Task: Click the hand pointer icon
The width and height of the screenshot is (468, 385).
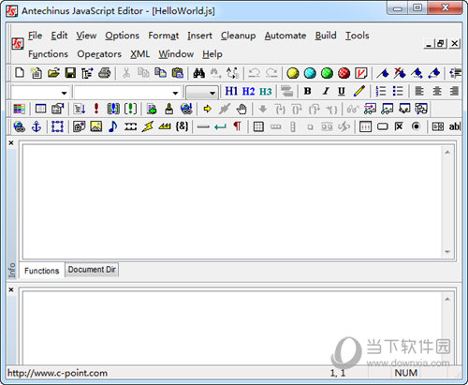Action: (241, 109)
